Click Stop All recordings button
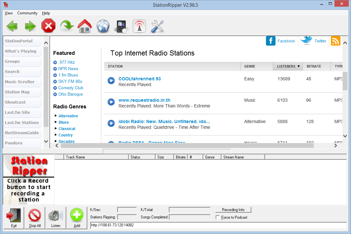The image size is (351, 234). point(35,218)
